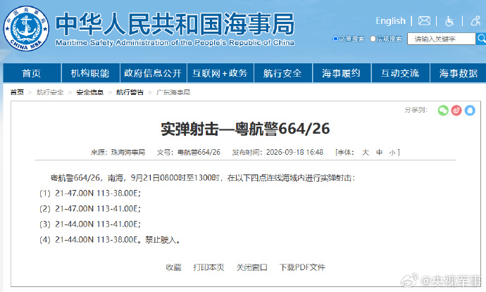Click the publish time 2026-09-18 16:48
The image size is (486, 292).
pos(294,153)
